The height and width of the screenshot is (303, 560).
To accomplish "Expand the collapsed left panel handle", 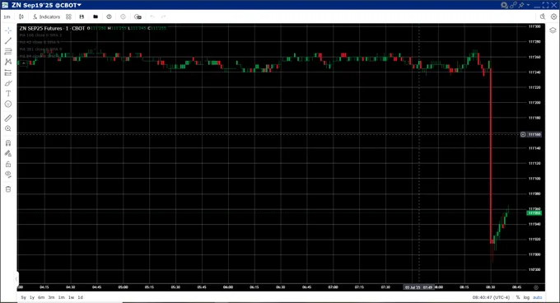I will click(x=16, y=279).
